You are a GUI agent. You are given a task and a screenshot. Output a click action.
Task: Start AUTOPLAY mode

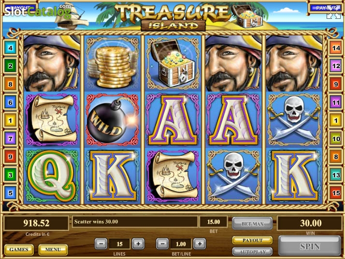[x=252, y=252]
